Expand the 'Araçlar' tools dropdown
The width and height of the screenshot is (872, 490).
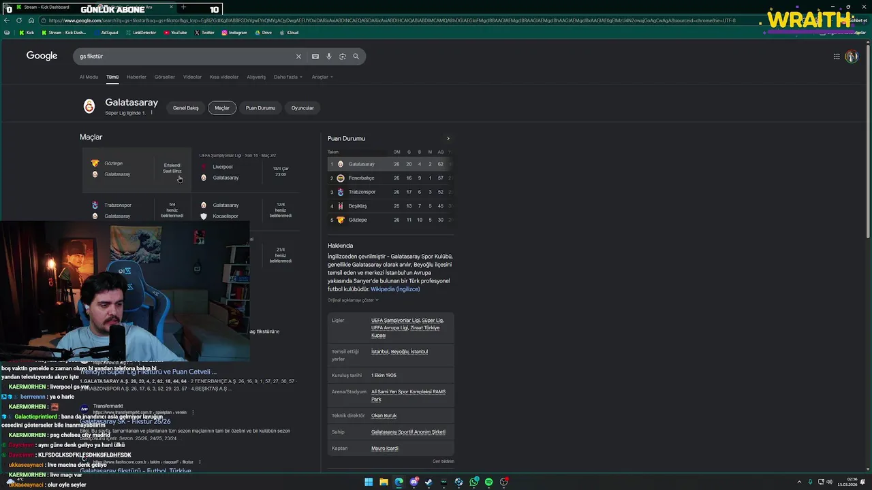point(322,77)
